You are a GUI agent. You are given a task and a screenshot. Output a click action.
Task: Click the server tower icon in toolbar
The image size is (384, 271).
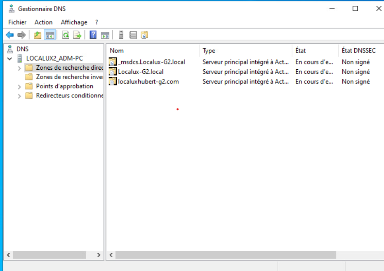coord(121,35)
